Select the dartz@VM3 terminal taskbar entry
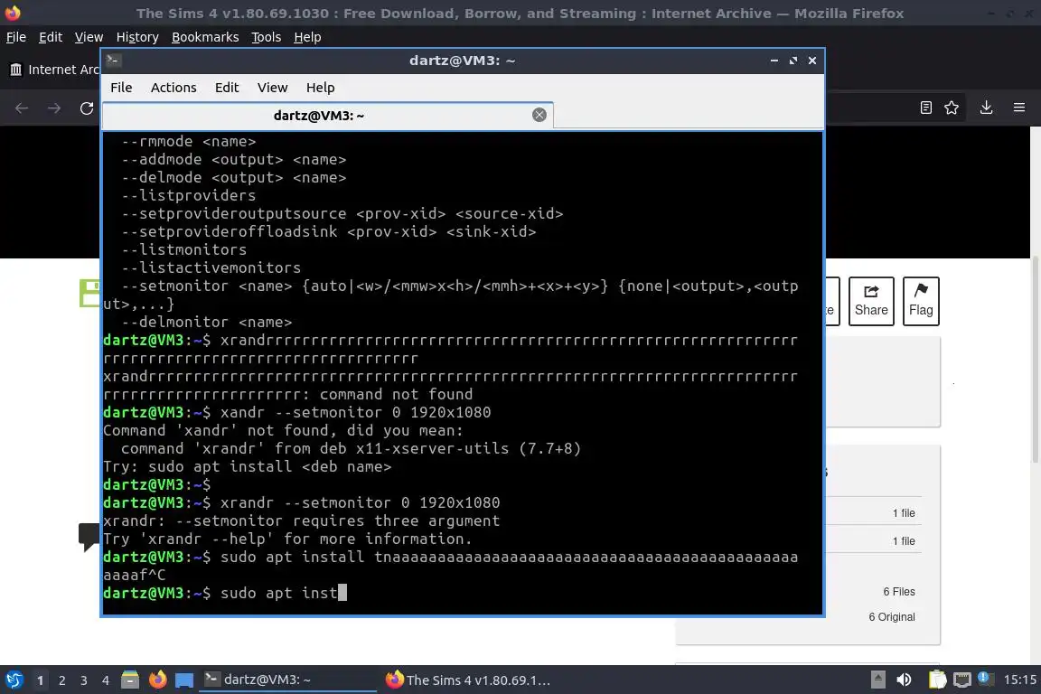The width and height of the screenshot is (1041, 694). coord(287,680)
